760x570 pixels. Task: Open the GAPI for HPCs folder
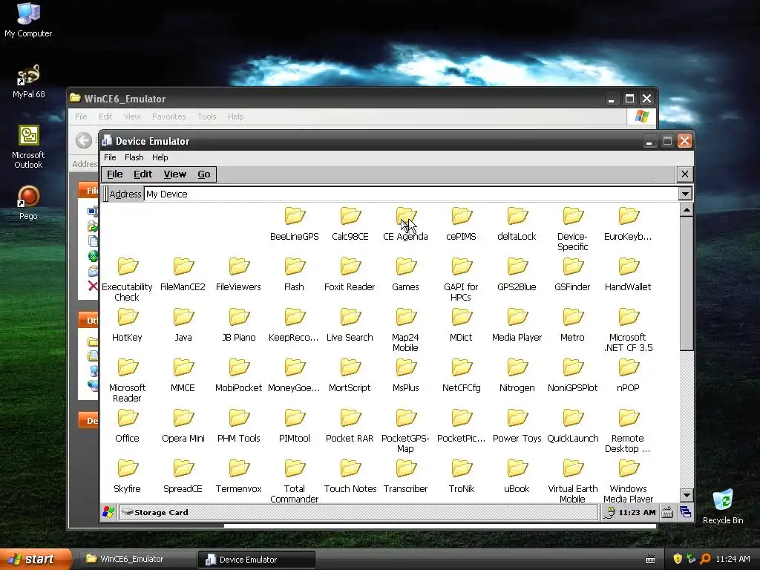tap(461, 280)
